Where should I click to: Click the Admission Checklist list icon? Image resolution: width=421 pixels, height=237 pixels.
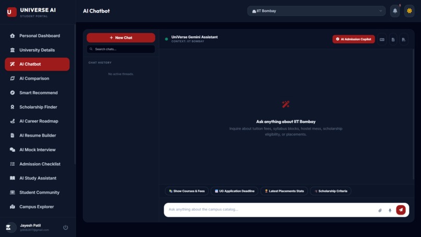coord(13,164)
